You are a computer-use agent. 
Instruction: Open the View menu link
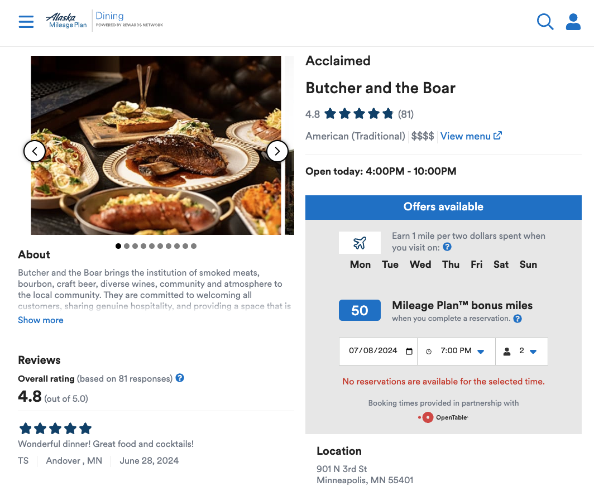467,136
